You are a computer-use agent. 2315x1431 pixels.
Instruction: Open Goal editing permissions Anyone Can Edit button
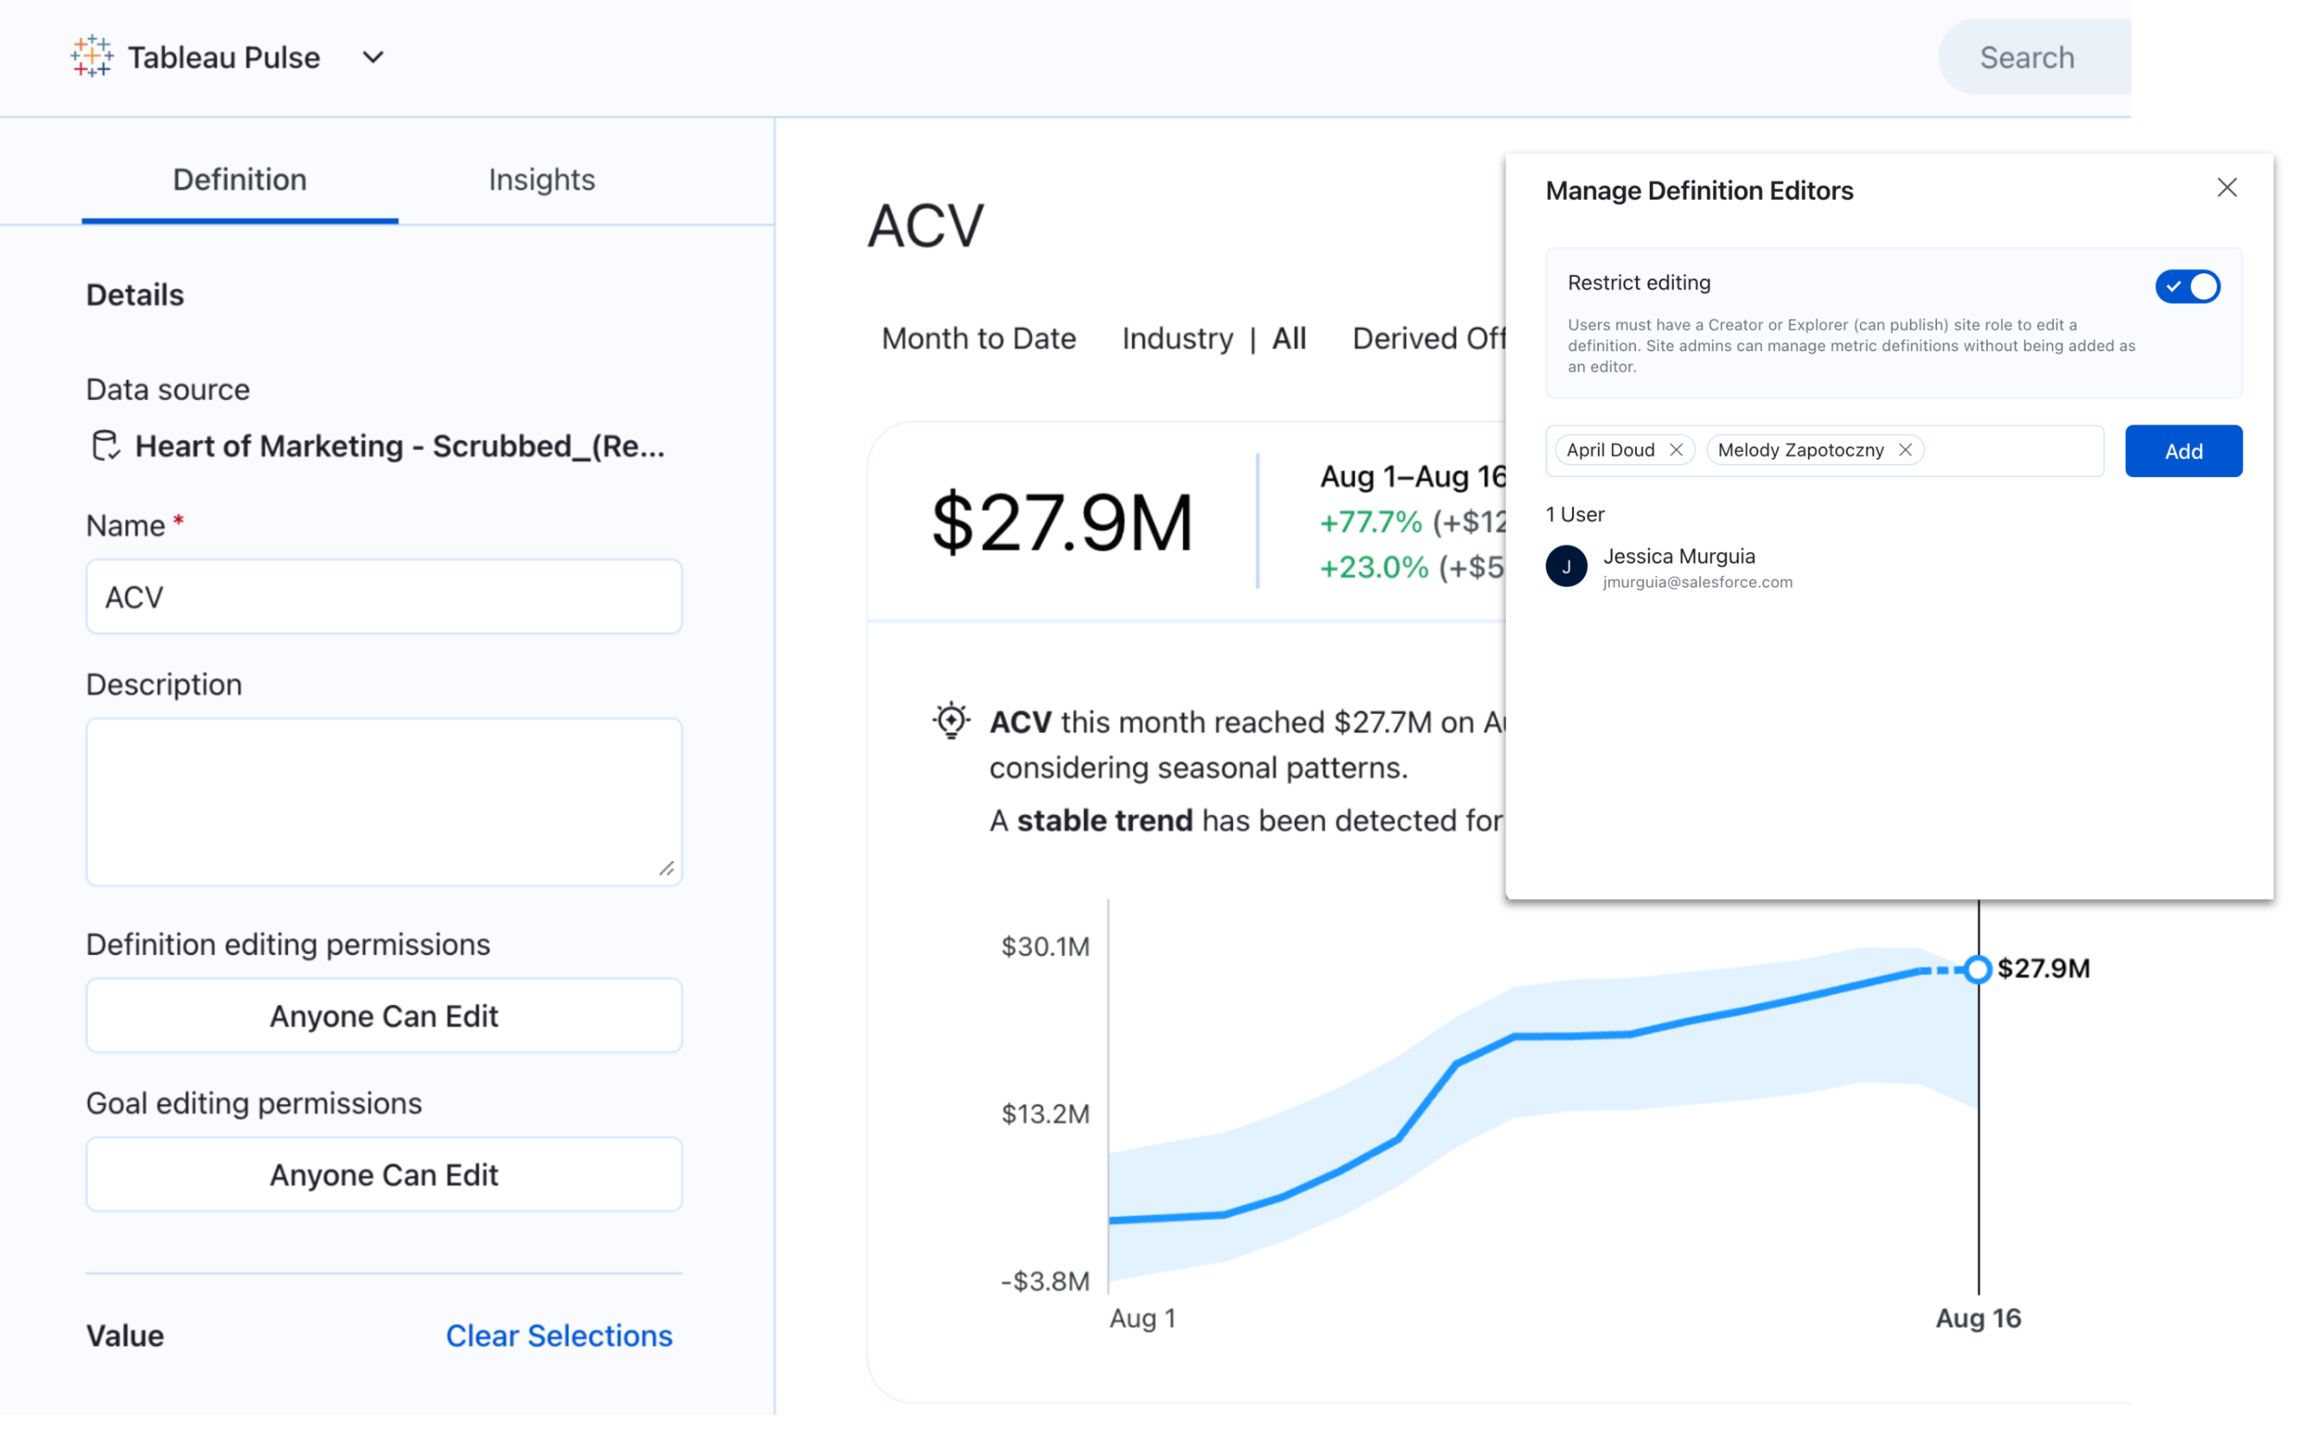(384, 1176)
